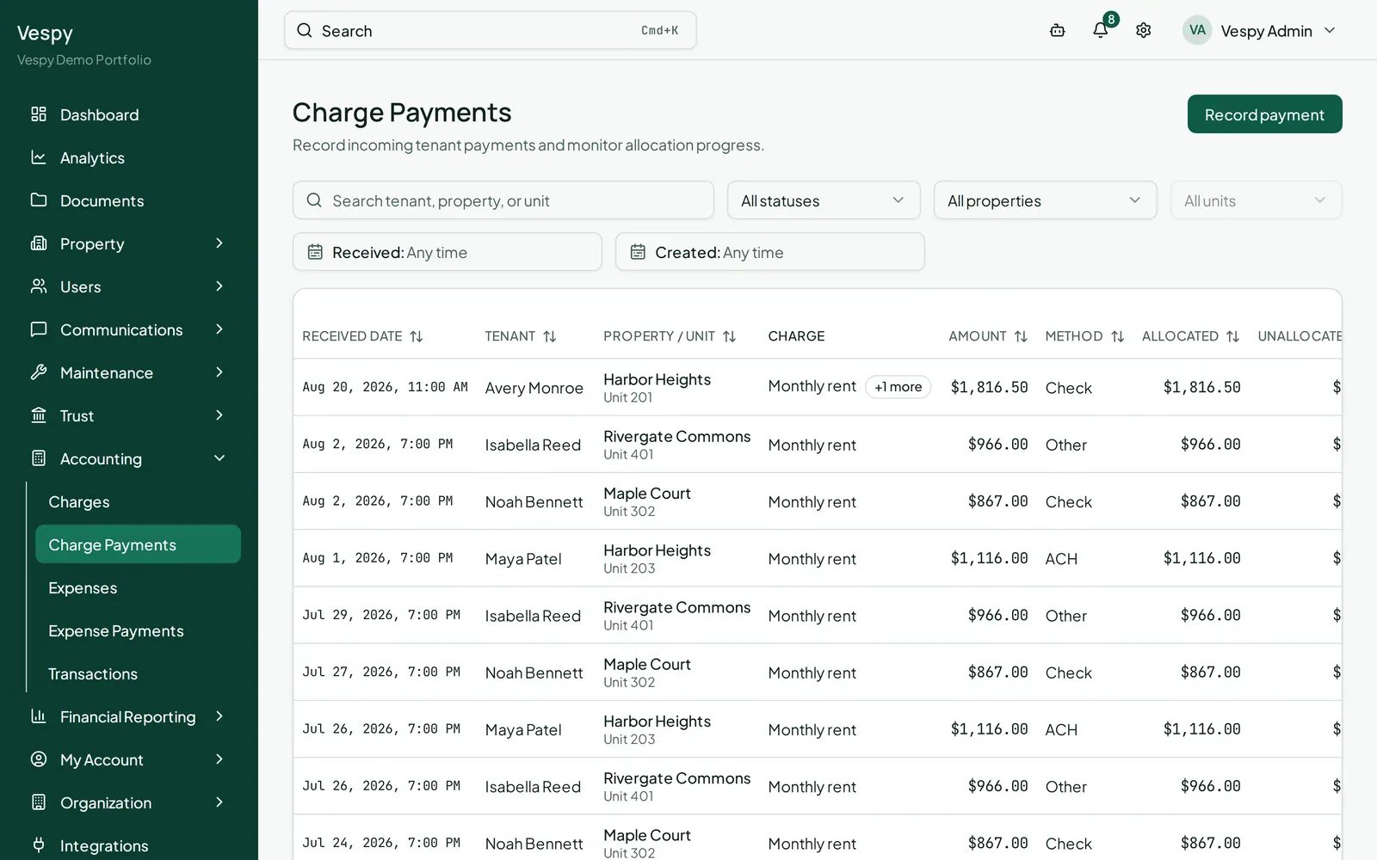This screenshot has height=860, width=1377.
Task: Click the +1 more charge badge
Action: pyautogui.click(x=898, y=387)
